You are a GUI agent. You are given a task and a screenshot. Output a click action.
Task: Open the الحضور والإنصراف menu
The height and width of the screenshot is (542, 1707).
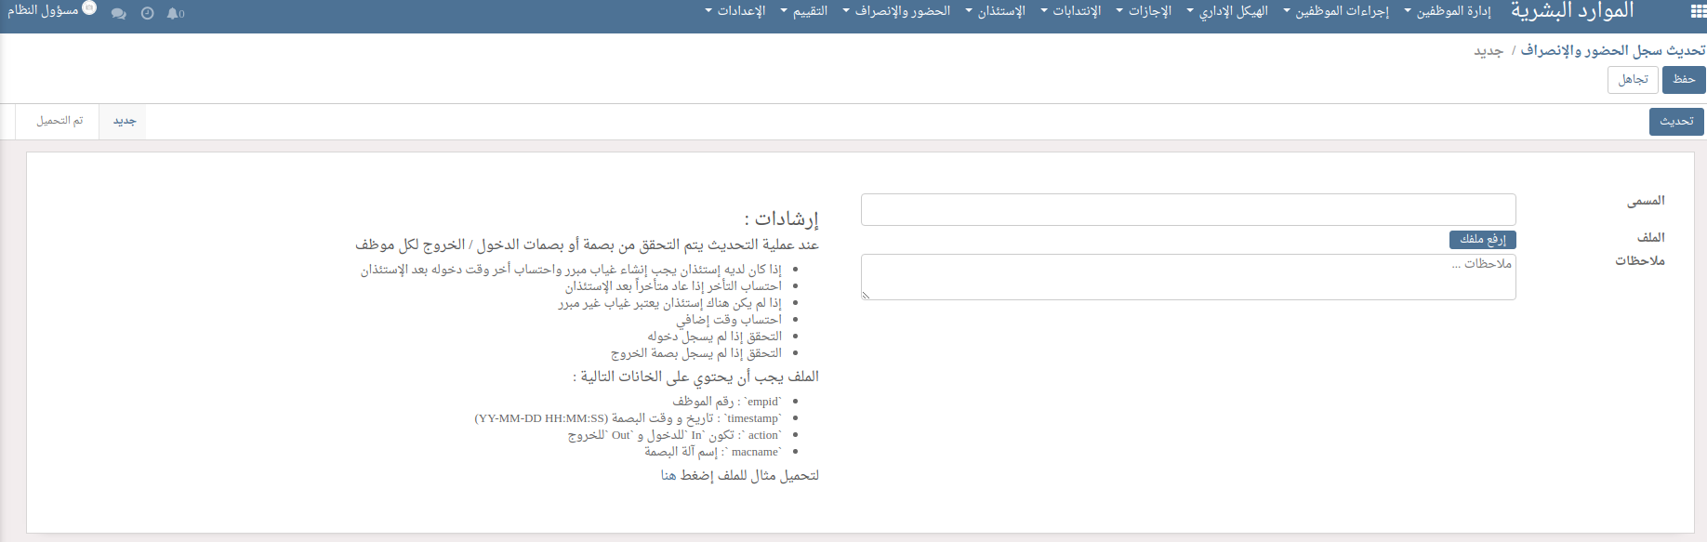896,11
